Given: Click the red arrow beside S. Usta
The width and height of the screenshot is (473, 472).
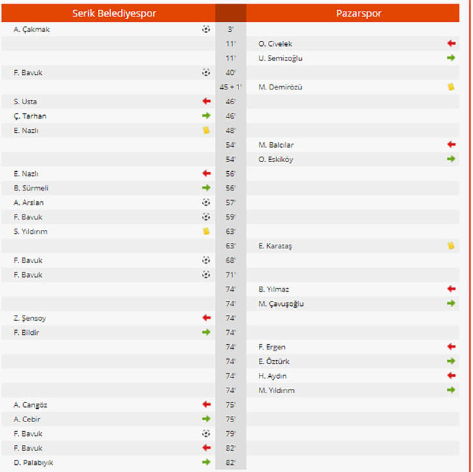Looking at the screenshot, I should coord(206,102).
